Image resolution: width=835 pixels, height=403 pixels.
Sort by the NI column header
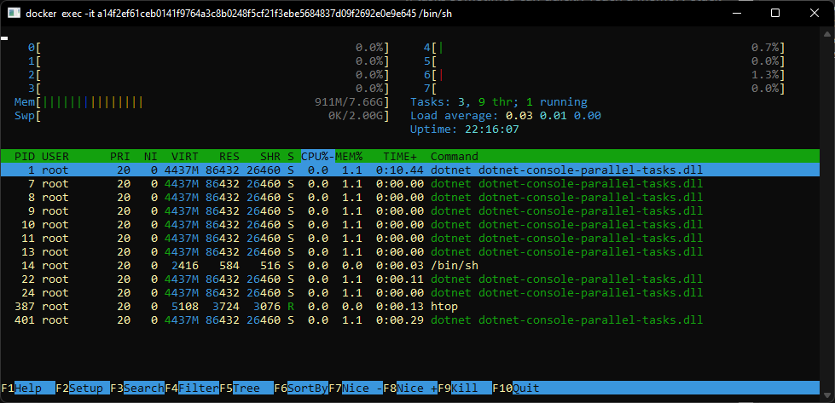point(151,156)
